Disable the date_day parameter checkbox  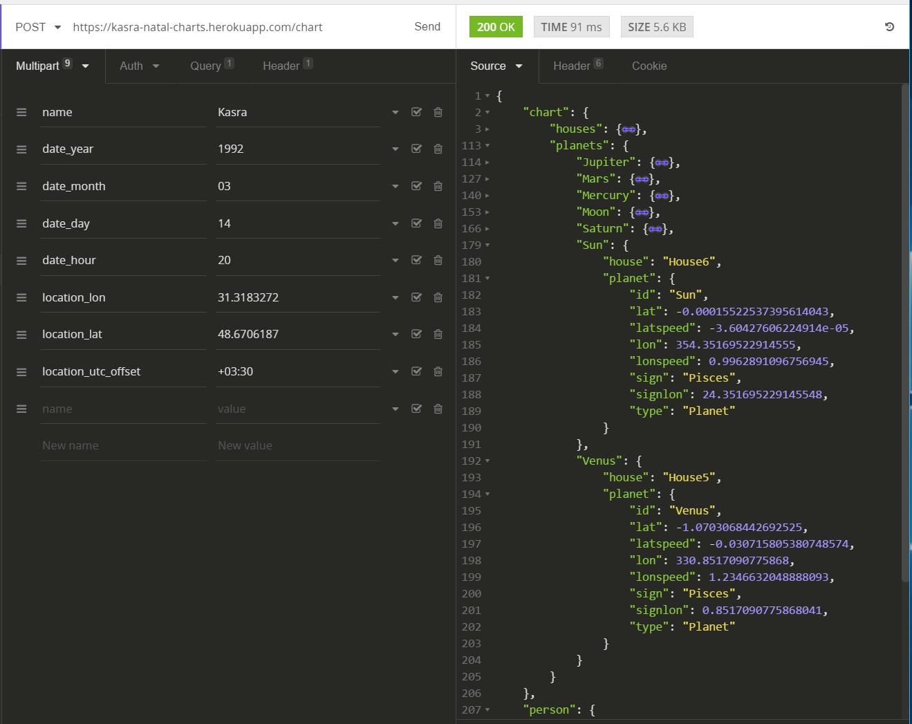[416, 223]
